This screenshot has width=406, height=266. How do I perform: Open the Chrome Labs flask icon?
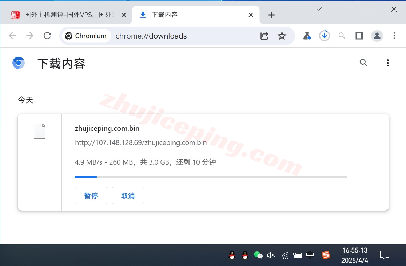tap(307, 36)
